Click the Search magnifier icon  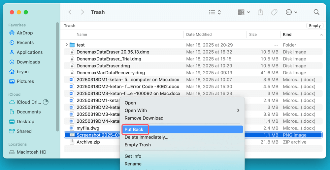click(x=316, y=12)
